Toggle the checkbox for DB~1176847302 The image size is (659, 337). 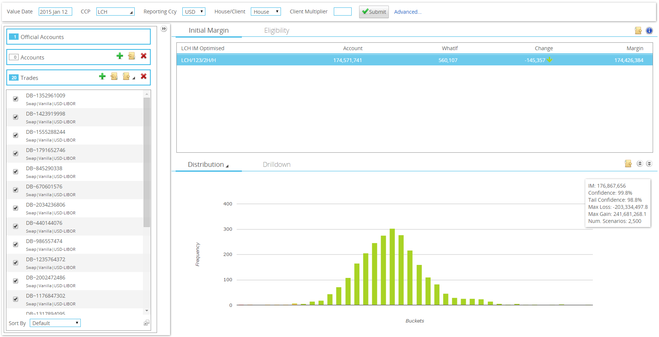coord(16,299)
